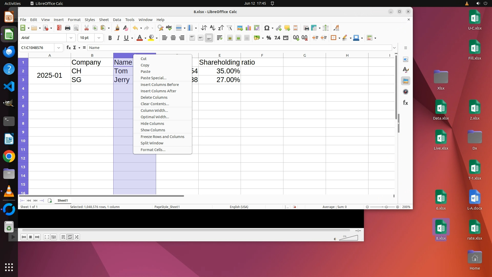The image size is (492, 277).
Task: Click the Function Wizard fx icon
Action: point(68,48)
